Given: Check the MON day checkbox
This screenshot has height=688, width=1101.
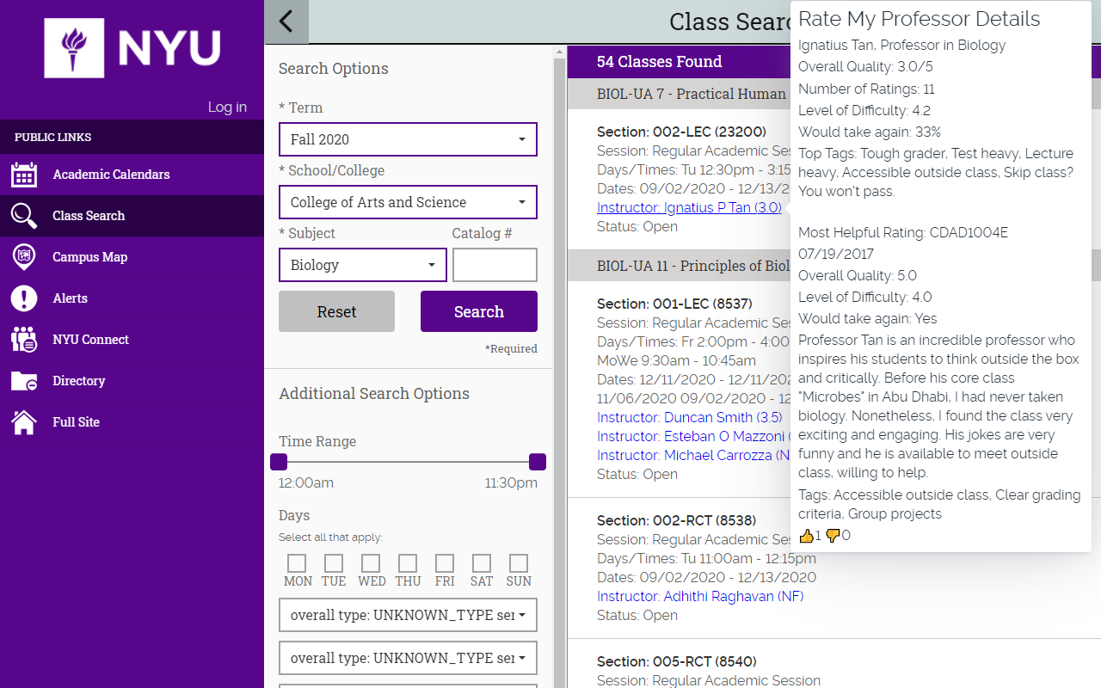Looking at the screenshot, I should coord(297,563).
